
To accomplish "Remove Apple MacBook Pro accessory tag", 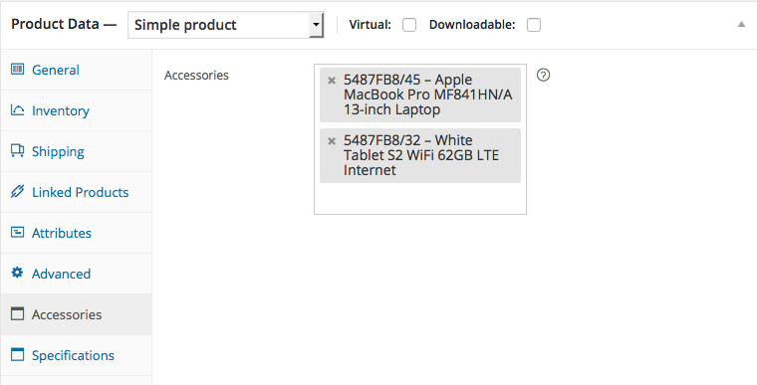I will [x=332, y=81].
